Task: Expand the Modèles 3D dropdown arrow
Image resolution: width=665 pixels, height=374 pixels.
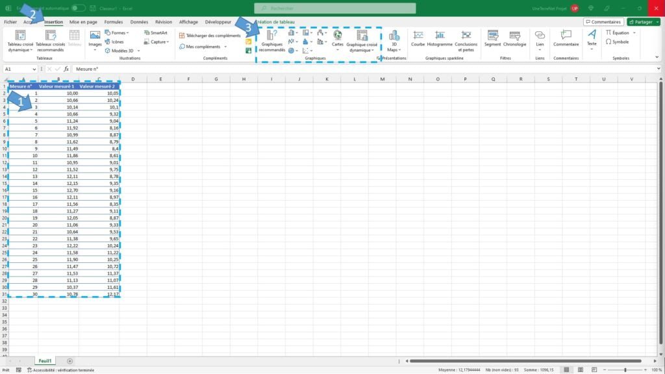Action: point(138,51)
